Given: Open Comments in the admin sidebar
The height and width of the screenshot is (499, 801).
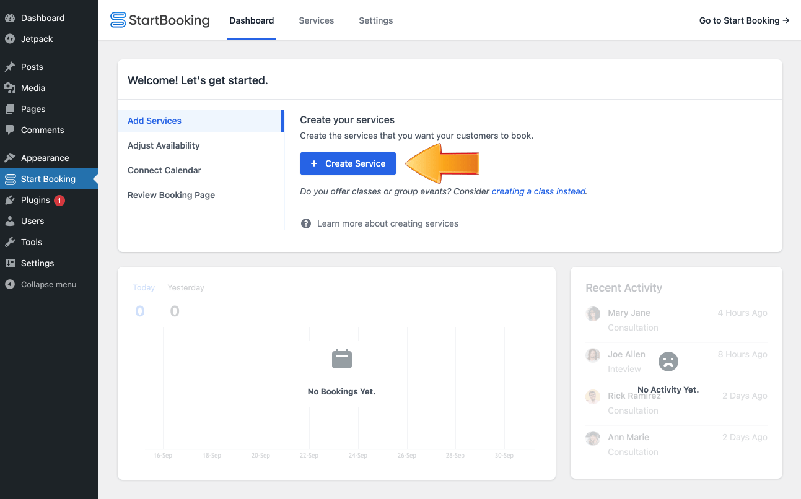Looking at the screenshot, I should coord(43,130).
